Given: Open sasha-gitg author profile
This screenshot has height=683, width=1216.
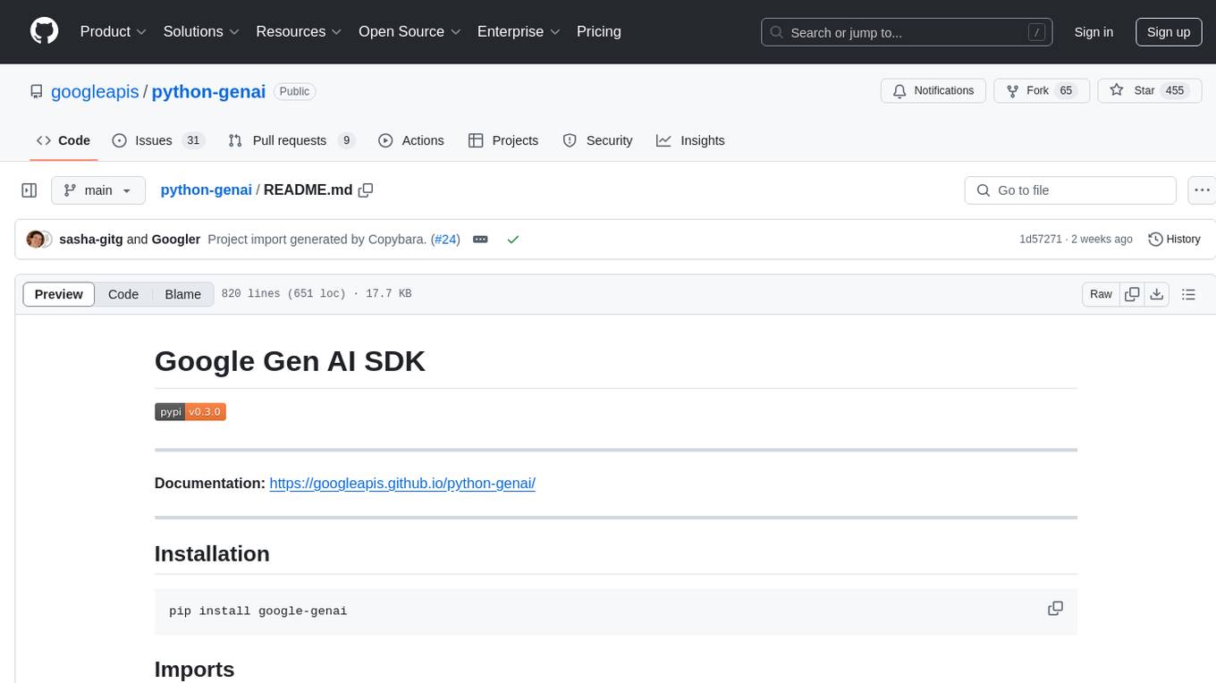Looking at the screenshot, I should [x=91, y=240].
